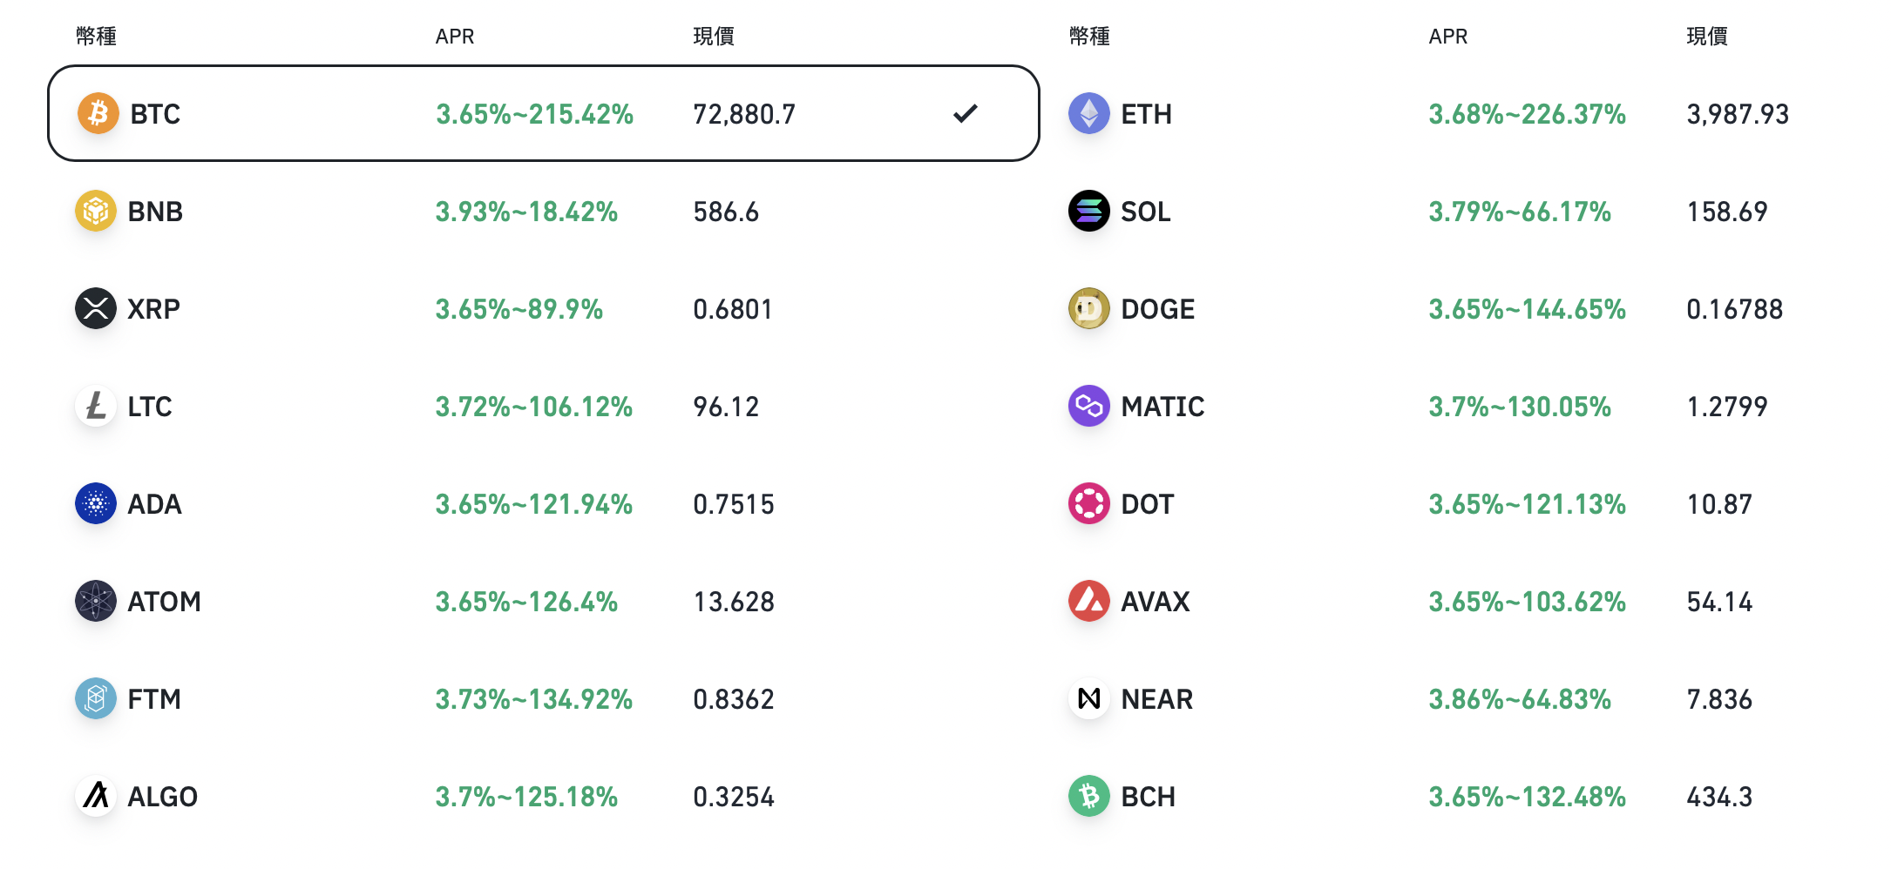Click the left 幣種 column header

pos(97,37)
